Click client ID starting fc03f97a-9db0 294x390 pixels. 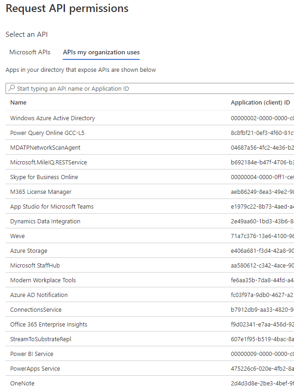click(x=262, y=295)
